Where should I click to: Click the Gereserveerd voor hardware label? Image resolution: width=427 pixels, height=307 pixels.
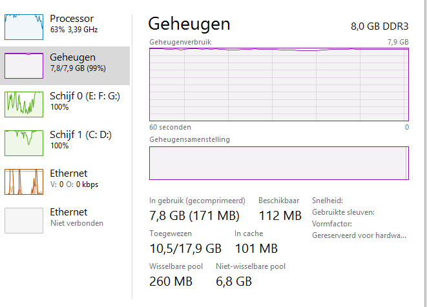coord(359,235)
